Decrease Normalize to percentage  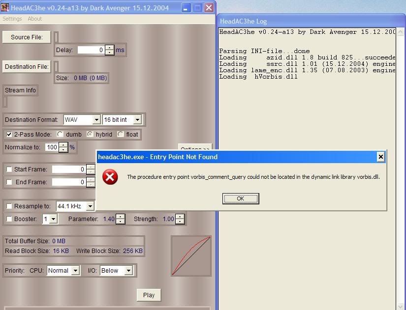click(x=63, y=149)
